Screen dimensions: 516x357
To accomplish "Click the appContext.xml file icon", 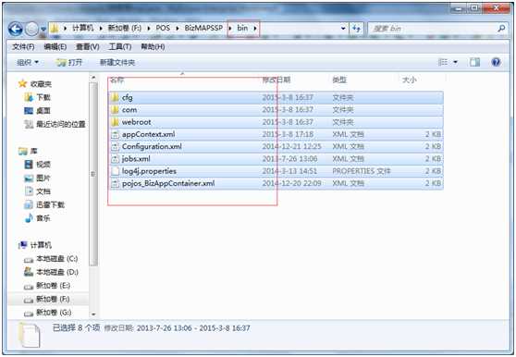I will tap(115, 134).
